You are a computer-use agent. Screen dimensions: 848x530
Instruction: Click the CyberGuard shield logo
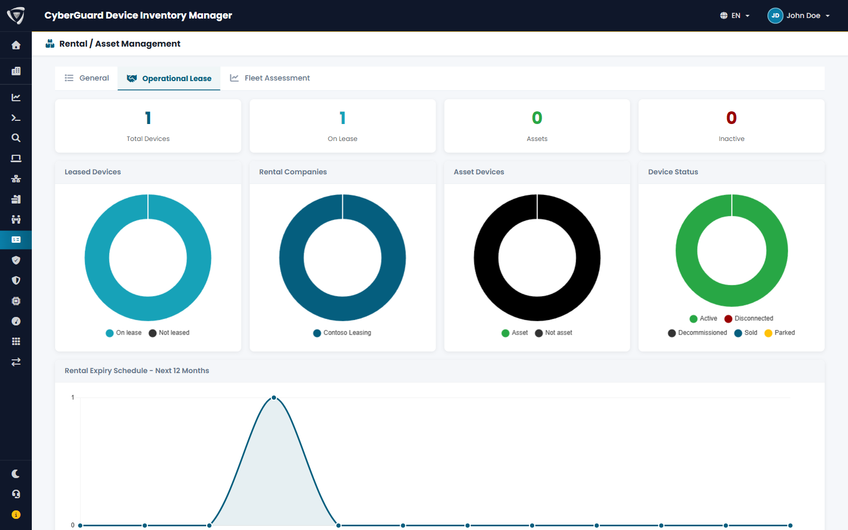click(16, 15)
